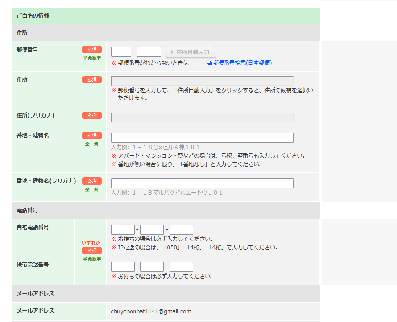Focus the last 携帯電話番号 box

(181, 267)
